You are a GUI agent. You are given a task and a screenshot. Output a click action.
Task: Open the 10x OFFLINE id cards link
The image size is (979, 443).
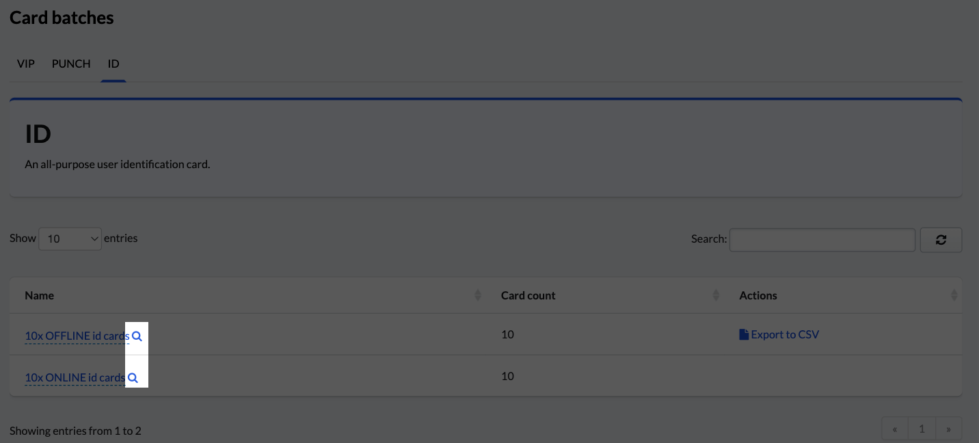tap(77, 336)
